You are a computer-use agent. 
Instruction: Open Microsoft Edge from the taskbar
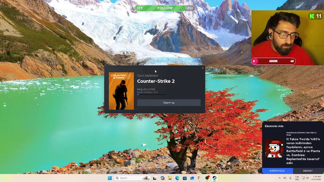[x=177, y=178]
